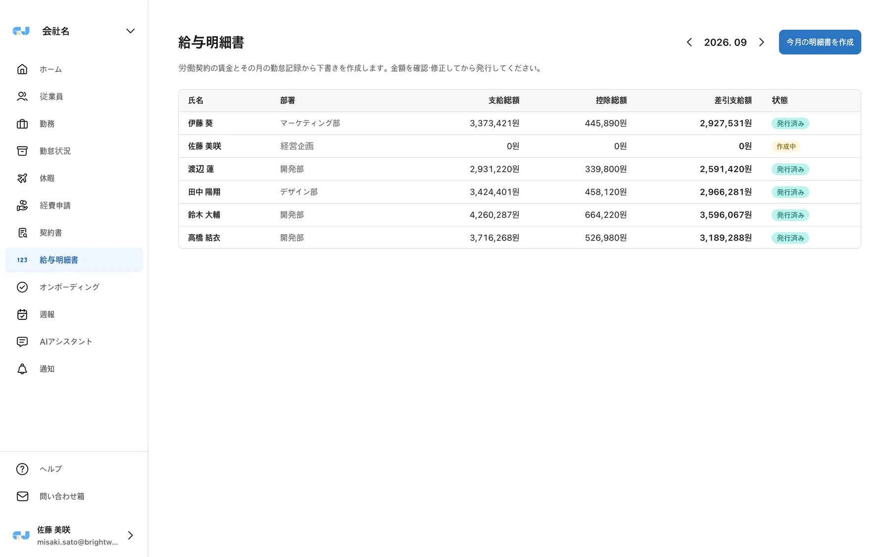
Task: Click the envelope icon for 問い合わせ箱
Action: [22, 496]
